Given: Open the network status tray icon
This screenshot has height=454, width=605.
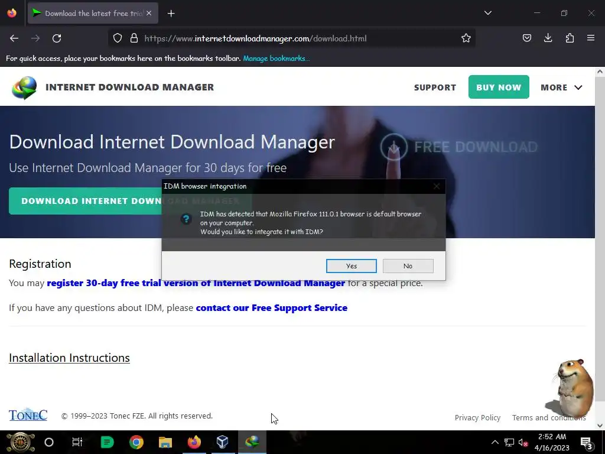Looking at the screenshot, I should coord(509,442).
